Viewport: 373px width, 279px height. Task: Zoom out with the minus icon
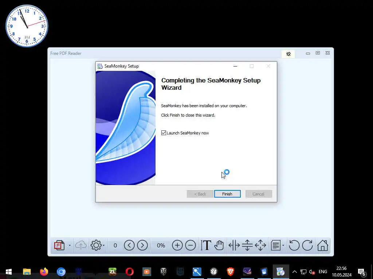click(191, 245)
